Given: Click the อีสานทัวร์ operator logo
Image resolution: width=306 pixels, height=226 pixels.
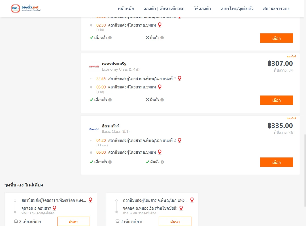Looking at the screenshot, I should (94, 129).
